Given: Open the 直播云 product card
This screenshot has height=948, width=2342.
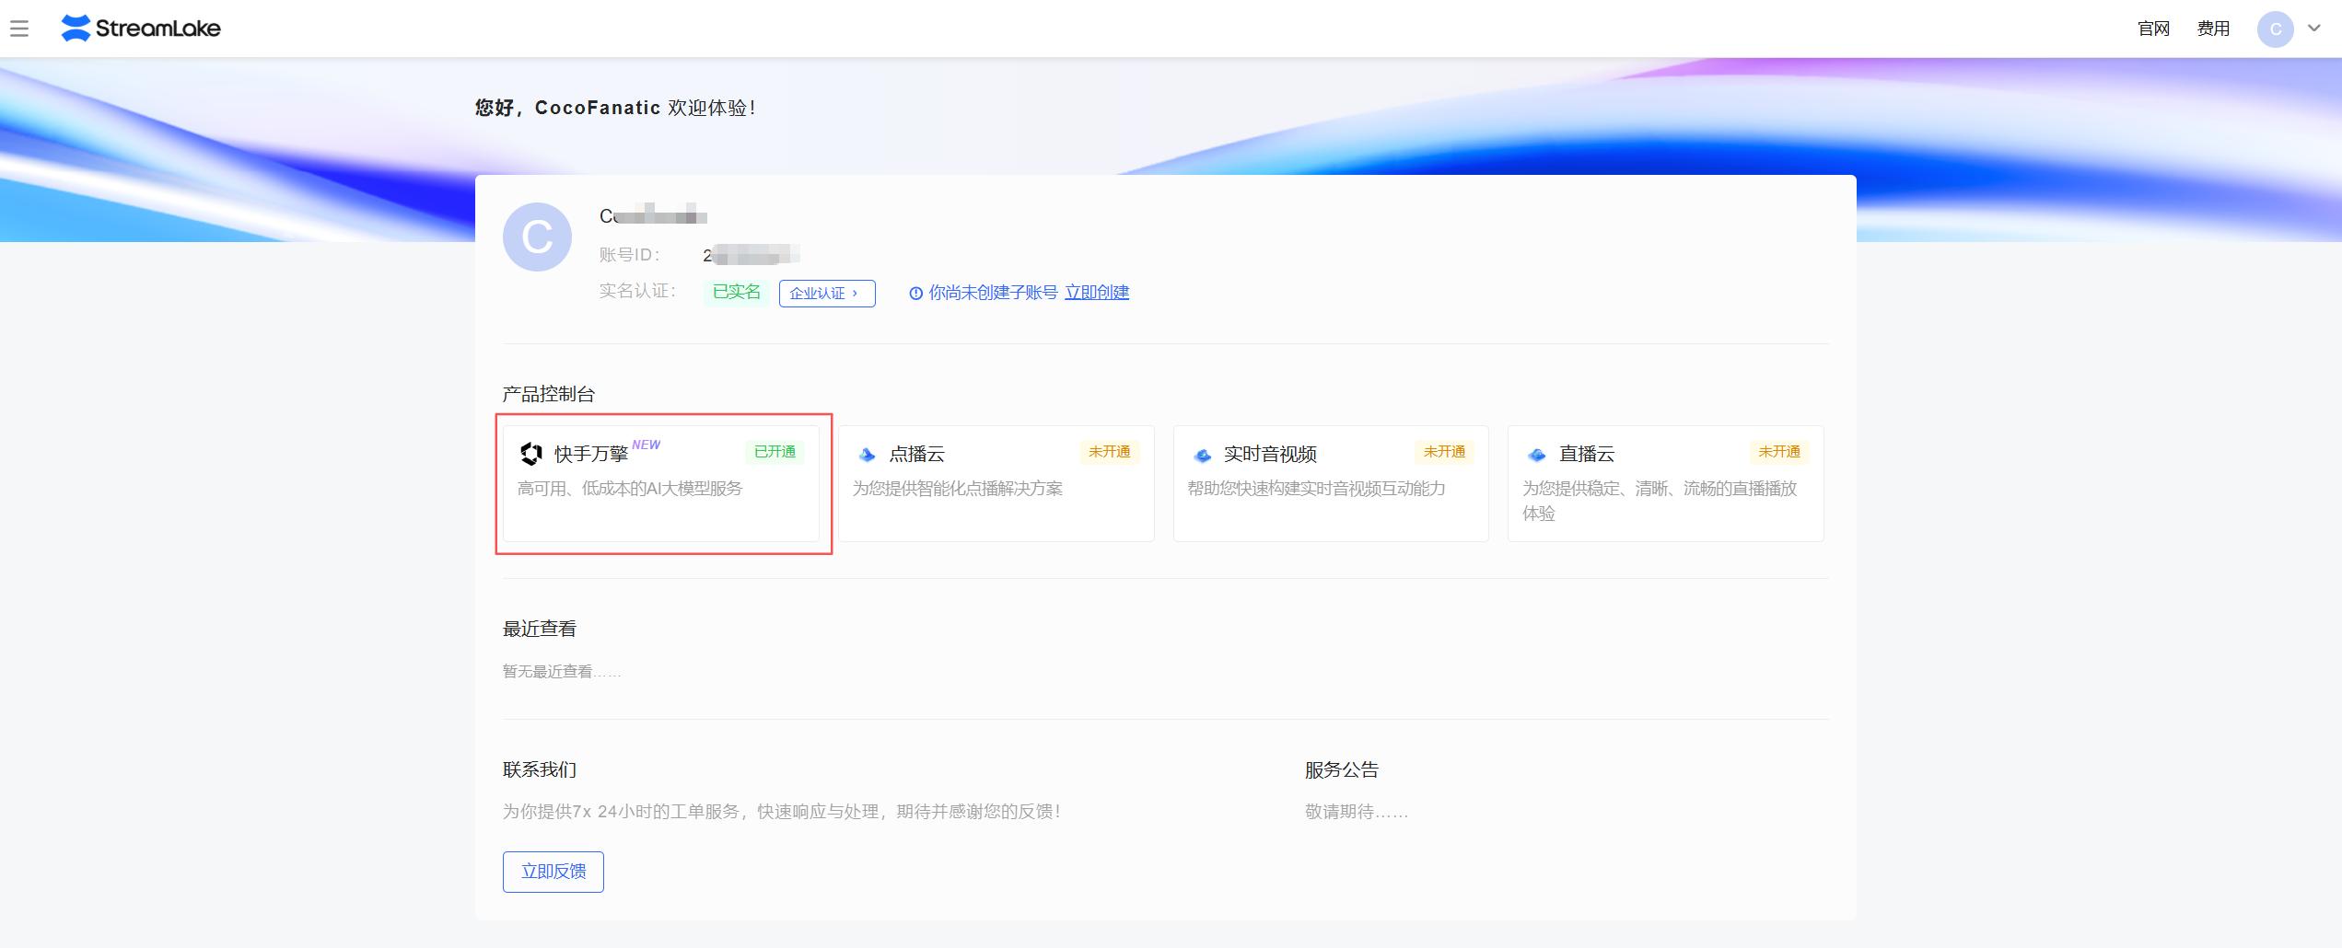Looking at the screenshot, I should 1665,485.
